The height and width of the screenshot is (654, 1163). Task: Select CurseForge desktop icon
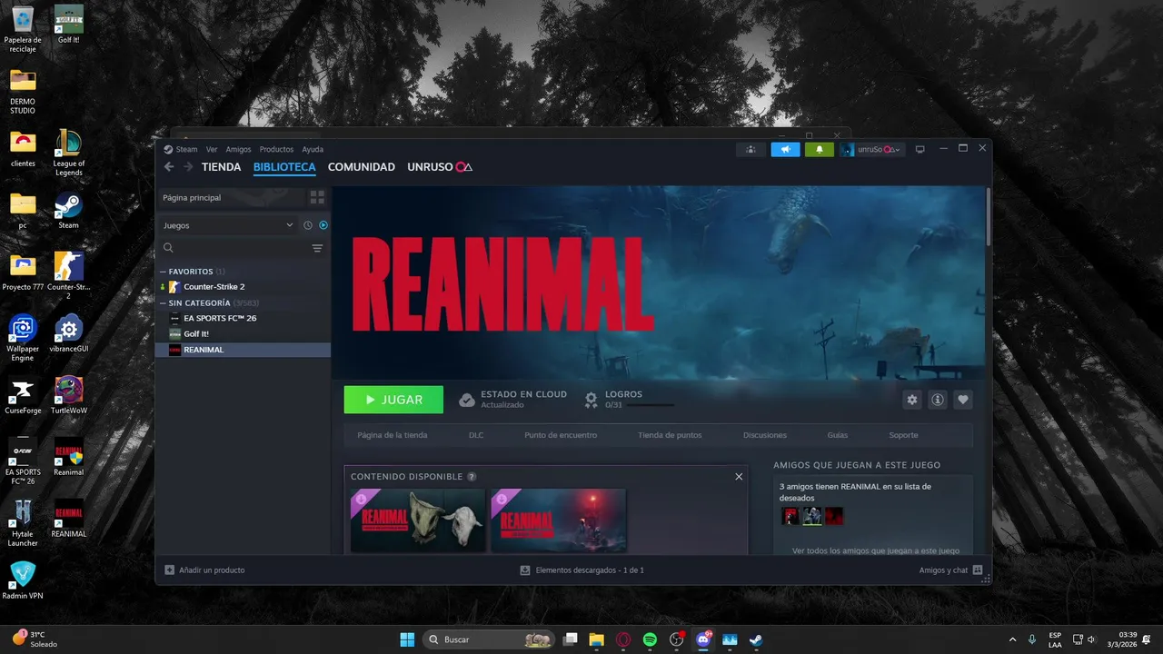[23, 397]
